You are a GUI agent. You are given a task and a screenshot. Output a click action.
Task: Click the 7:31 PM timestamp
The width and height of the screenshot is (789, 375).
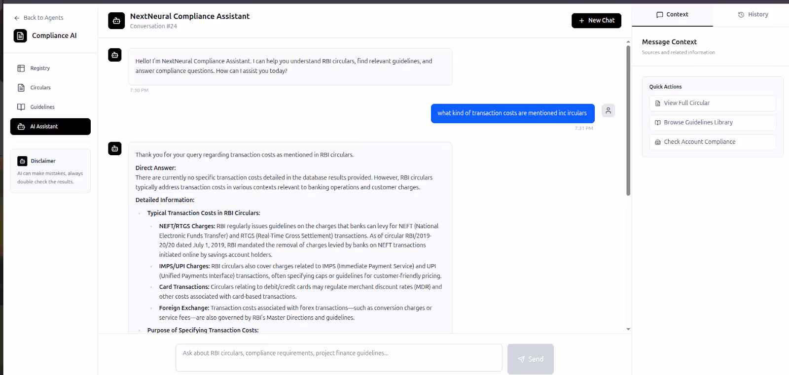[584, 129]
